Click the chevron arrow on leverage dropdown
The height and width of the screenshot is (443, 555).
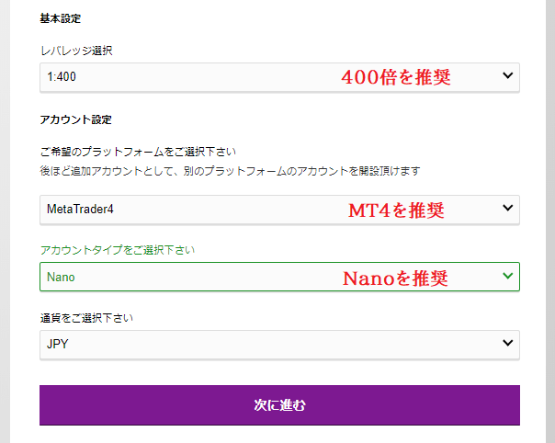click(x=508, y=77)
